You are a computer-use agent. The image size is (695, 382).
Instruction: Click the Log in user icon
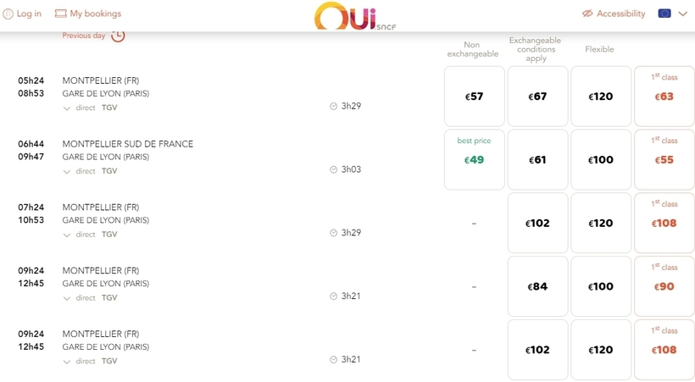point(8,14)
